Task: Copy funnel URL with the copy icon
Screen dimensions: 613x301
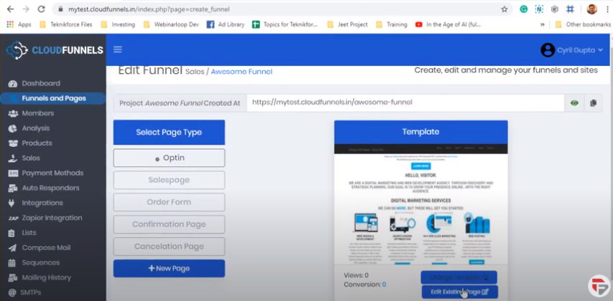Action: [x=593, y=103]
